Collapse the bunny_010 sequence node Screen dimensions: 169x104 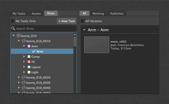[14, 36]
